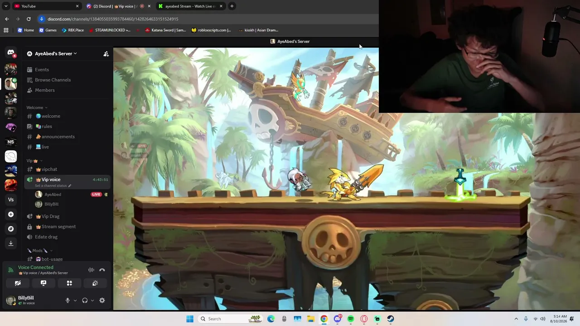This screenshot has width=580, height=326.
Task: Click the invite people icon beside server name
Action: coord(106,54)
